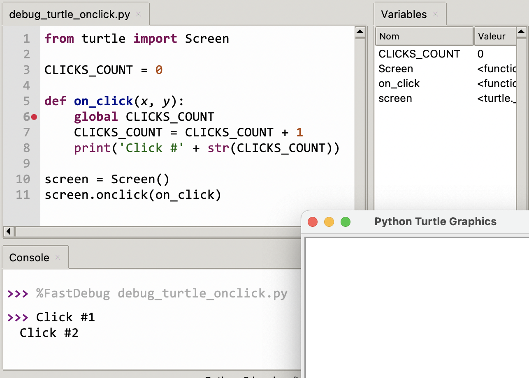Close the Console panel
Screen dimensions: 529x378
tap(58, 258)
